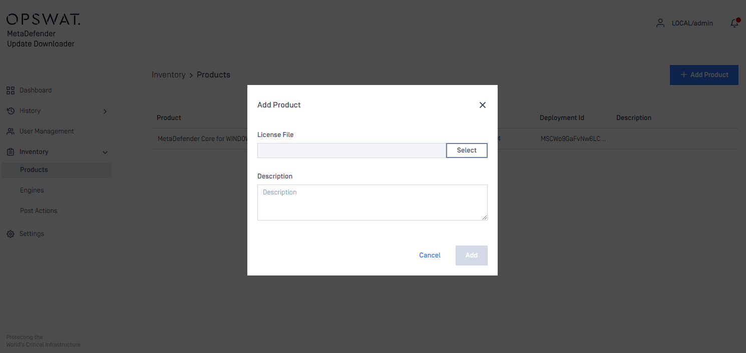Screen dimensions: 746x353
Task: Click the User Management people icon
Action: point(10,131)
